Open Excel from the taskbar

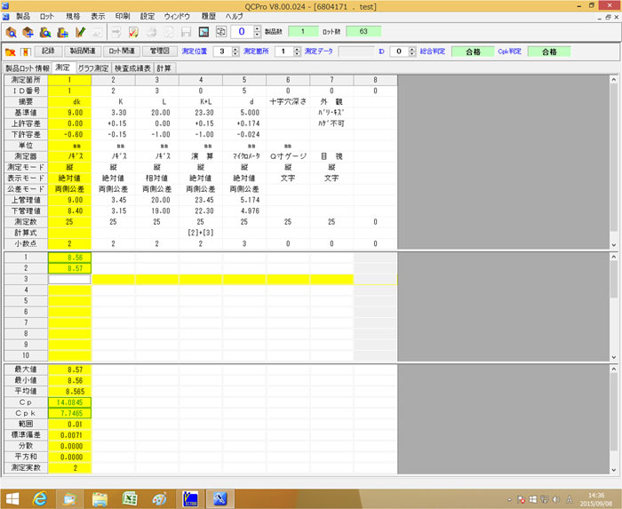tap(130, 498)
